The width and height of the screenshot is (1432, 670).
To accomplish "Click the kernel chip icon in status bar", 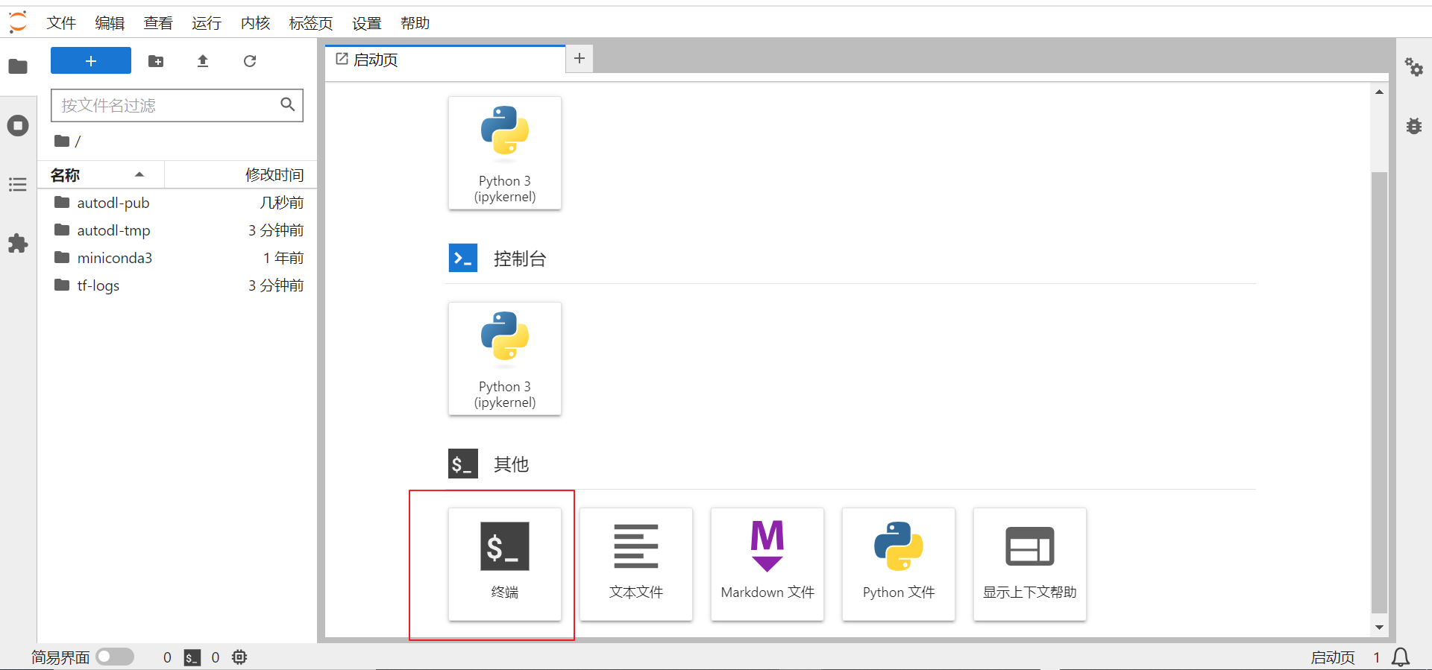I will coord(239,657).
